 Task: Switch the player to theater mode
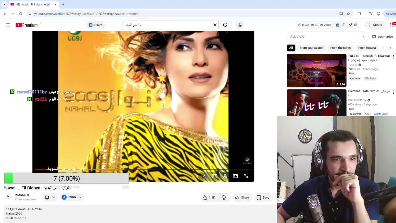point(235,176)
